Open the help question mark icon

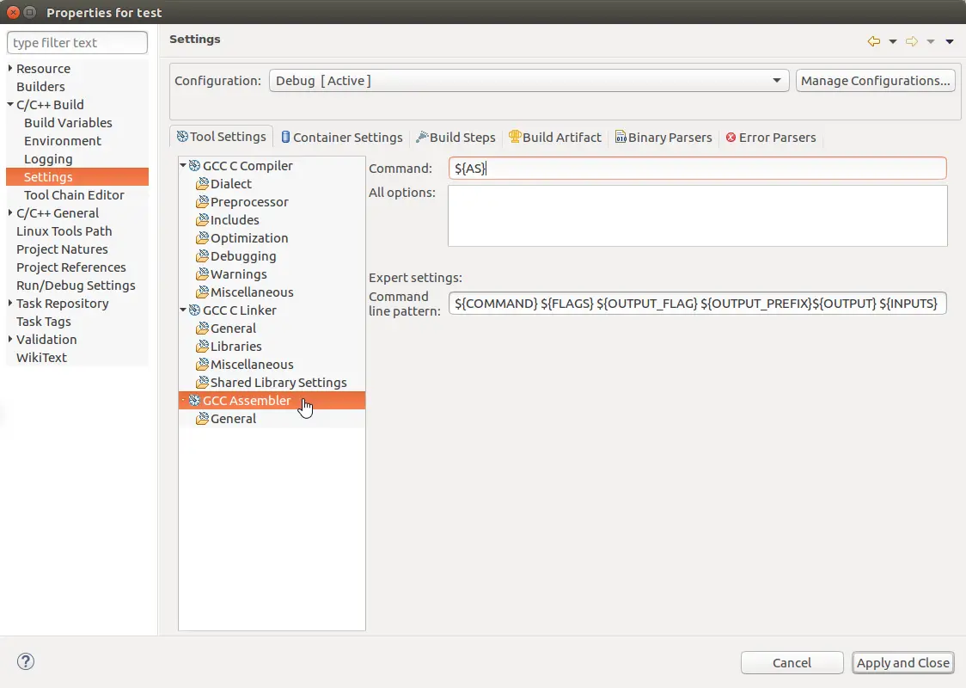tap(26, 661)
